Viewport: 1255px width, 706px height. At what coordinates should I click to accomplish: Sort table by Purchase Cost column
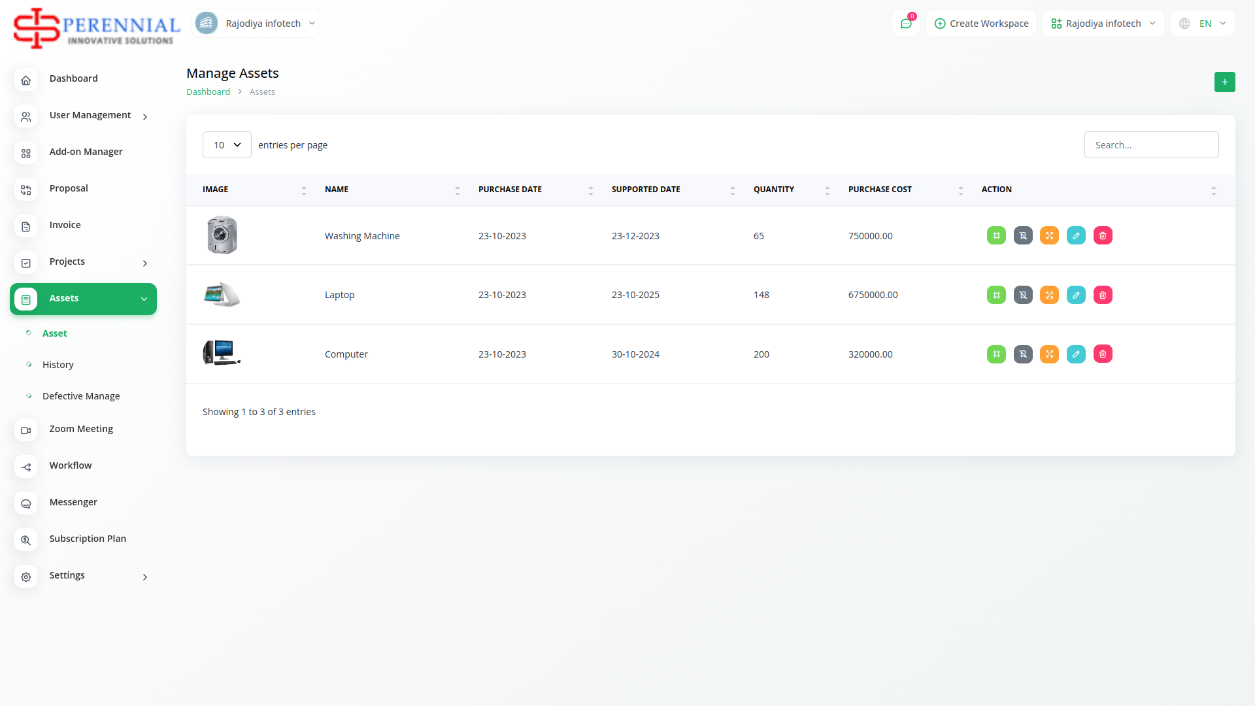click(x=880, y=190)
